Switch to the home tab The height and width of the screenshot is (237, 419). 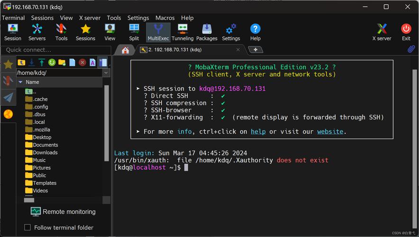pos(126,50)
